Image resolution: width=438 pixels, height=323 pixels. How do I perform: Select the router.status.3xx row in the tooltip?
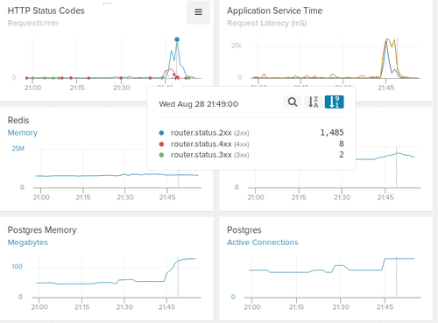click(x=251, y=155)
